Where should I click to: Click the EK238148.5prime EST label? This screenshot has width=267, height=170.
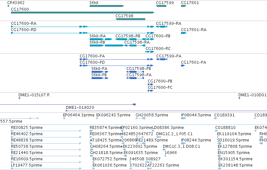235,166
